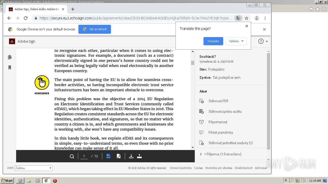Open the translate Options dropdown
Screen dimensions: 328x184
236,41
